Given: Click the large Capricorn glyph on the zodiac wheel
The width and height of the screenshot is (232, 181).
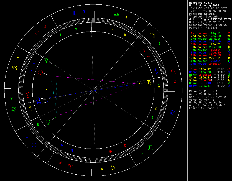Looking at the screenshot, I should coord(14,68).
